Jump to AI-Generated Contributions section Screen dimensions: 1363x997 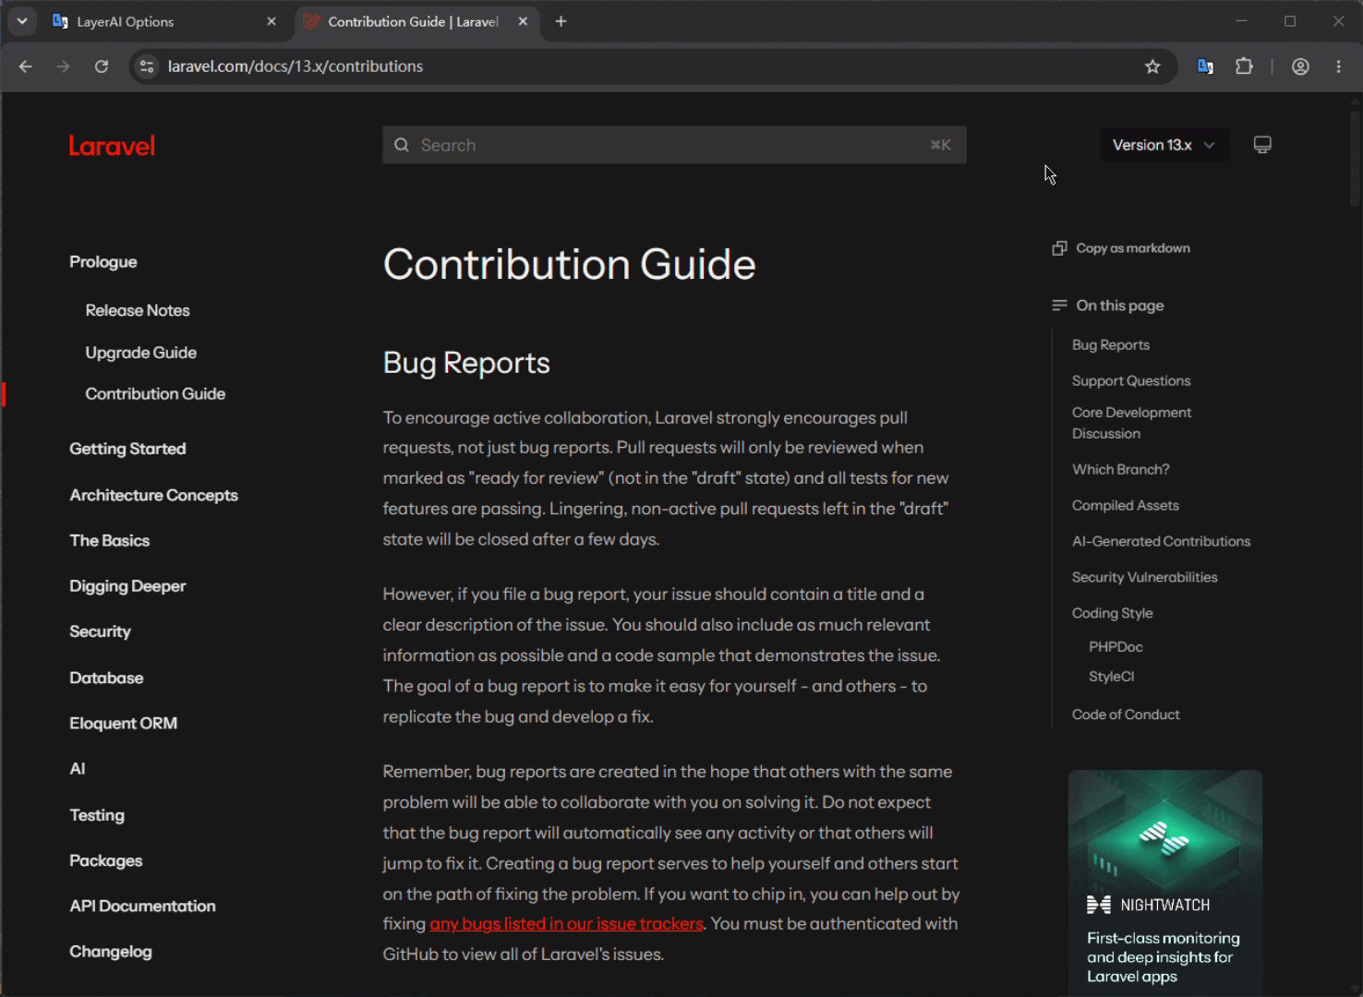(x=1161, y=542)
